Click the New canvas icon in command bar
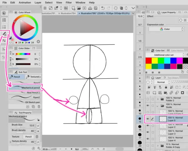 click(73, 8)
